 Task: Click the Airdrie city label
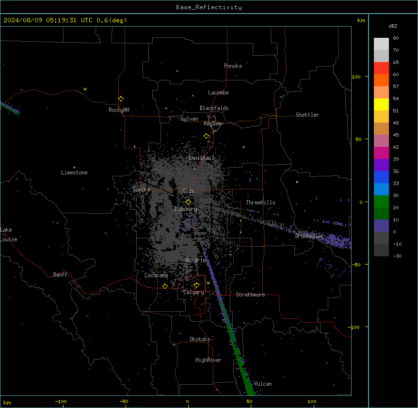coord(195,260)
